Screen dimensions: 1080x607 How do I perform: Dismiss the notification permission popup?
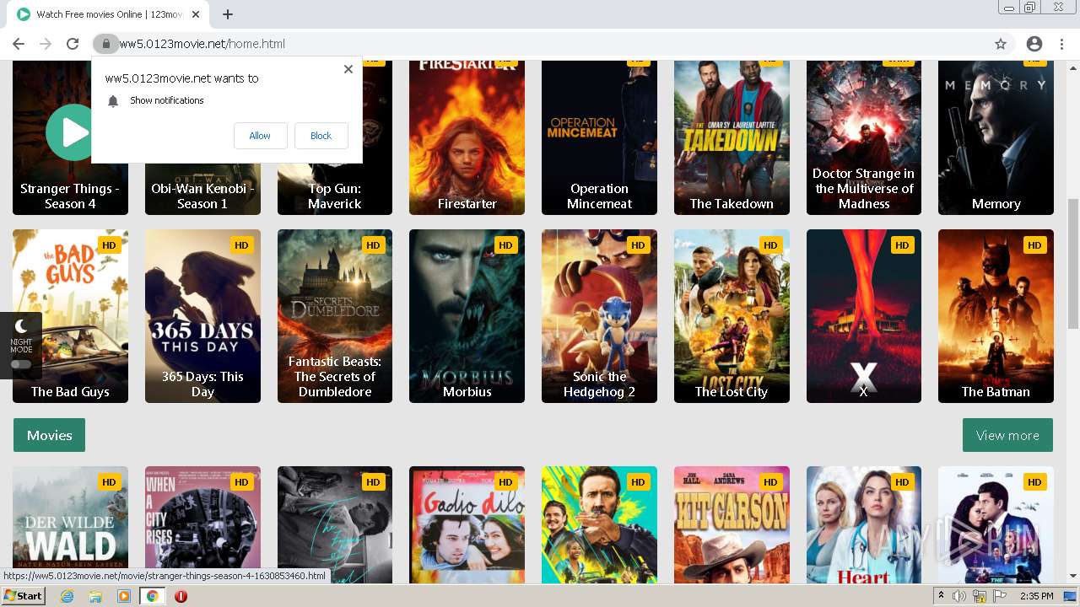348,69
